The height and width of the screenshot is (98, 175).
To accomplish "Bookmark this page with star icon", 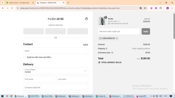I will [145, 8].
